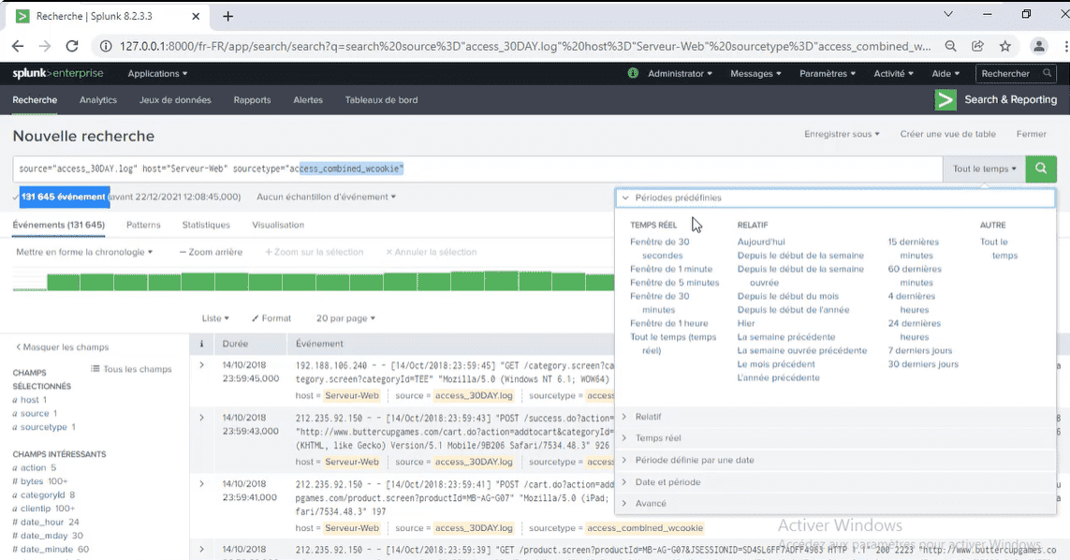Viewport: 1070px width, 560px height.
Task: Open the Activité menu
Action: 893,74
